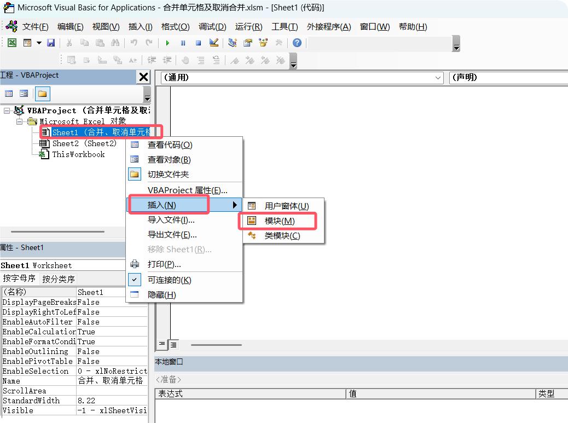The height and width of the screenshot is (423, 568).
Task: Toggle Folders icon in project pane
Action: [42, 94]
